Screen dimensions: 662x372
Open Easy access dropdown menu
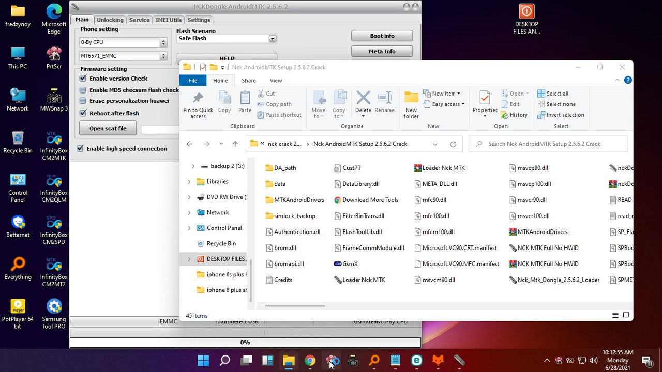tap(444, 104)
